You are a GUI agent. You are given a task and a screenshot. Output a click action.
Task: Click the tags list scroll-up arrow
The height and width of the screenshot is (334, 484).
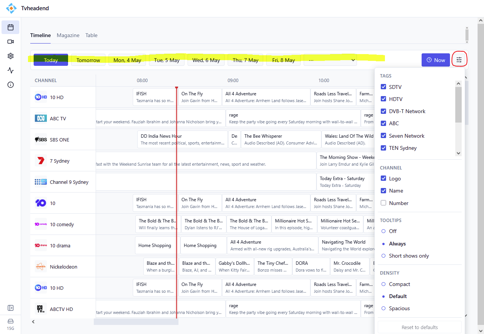coord(459,84)
